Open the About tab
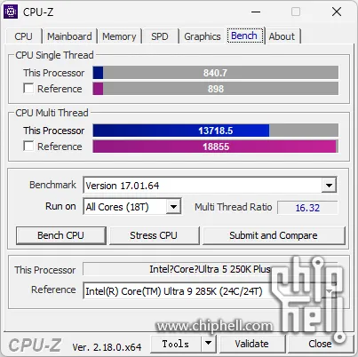358x357 pixels. point(282,36)
